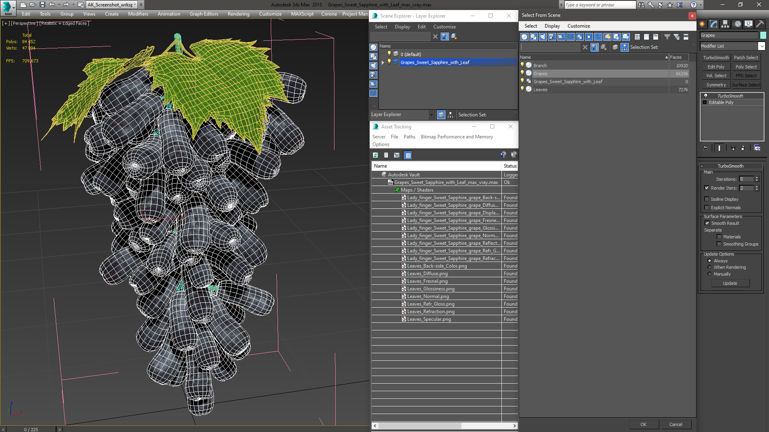Click Save File icon in main toolbar
The image size is (769, 432).
pyautogui.click(x=42, y=5)
